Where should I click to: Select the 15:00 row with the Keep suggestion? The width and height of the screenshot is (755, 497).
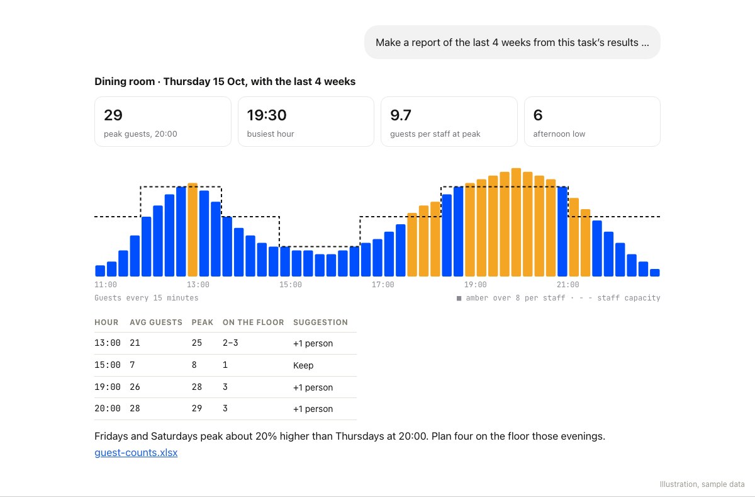tap(225, 365)
